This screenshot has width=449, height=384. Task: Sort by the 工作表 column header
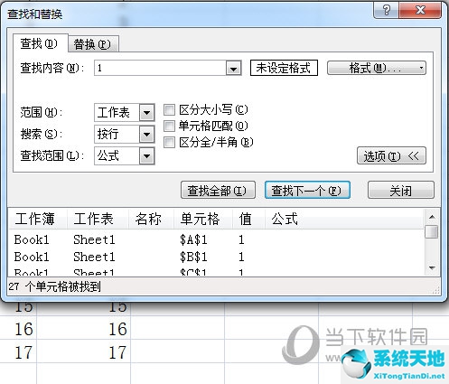98,219
